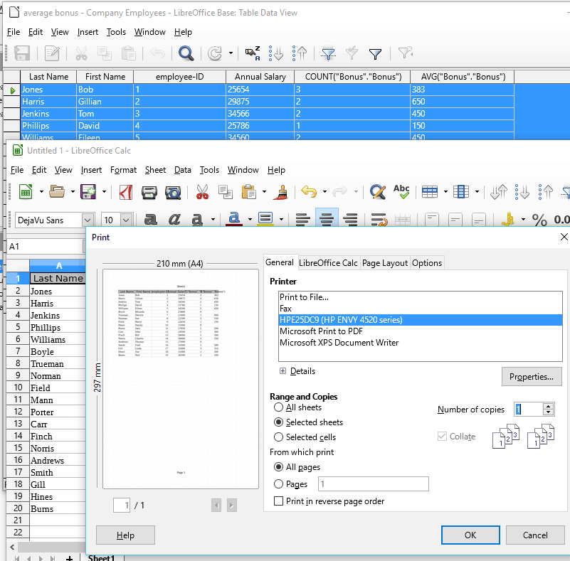Viewport: 570px width, 561px height.
Task: Open font size dropdown showing 10
Action: tap(126, 220)
